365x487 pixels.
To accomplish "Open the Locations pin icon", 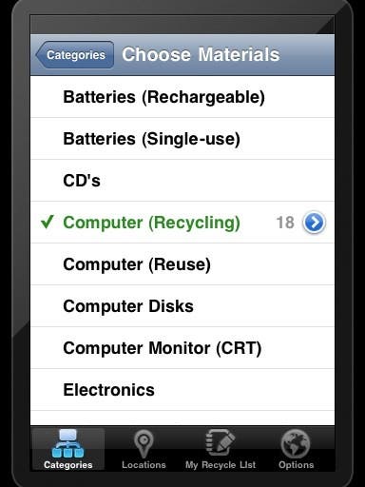I will tap(144, 443).
